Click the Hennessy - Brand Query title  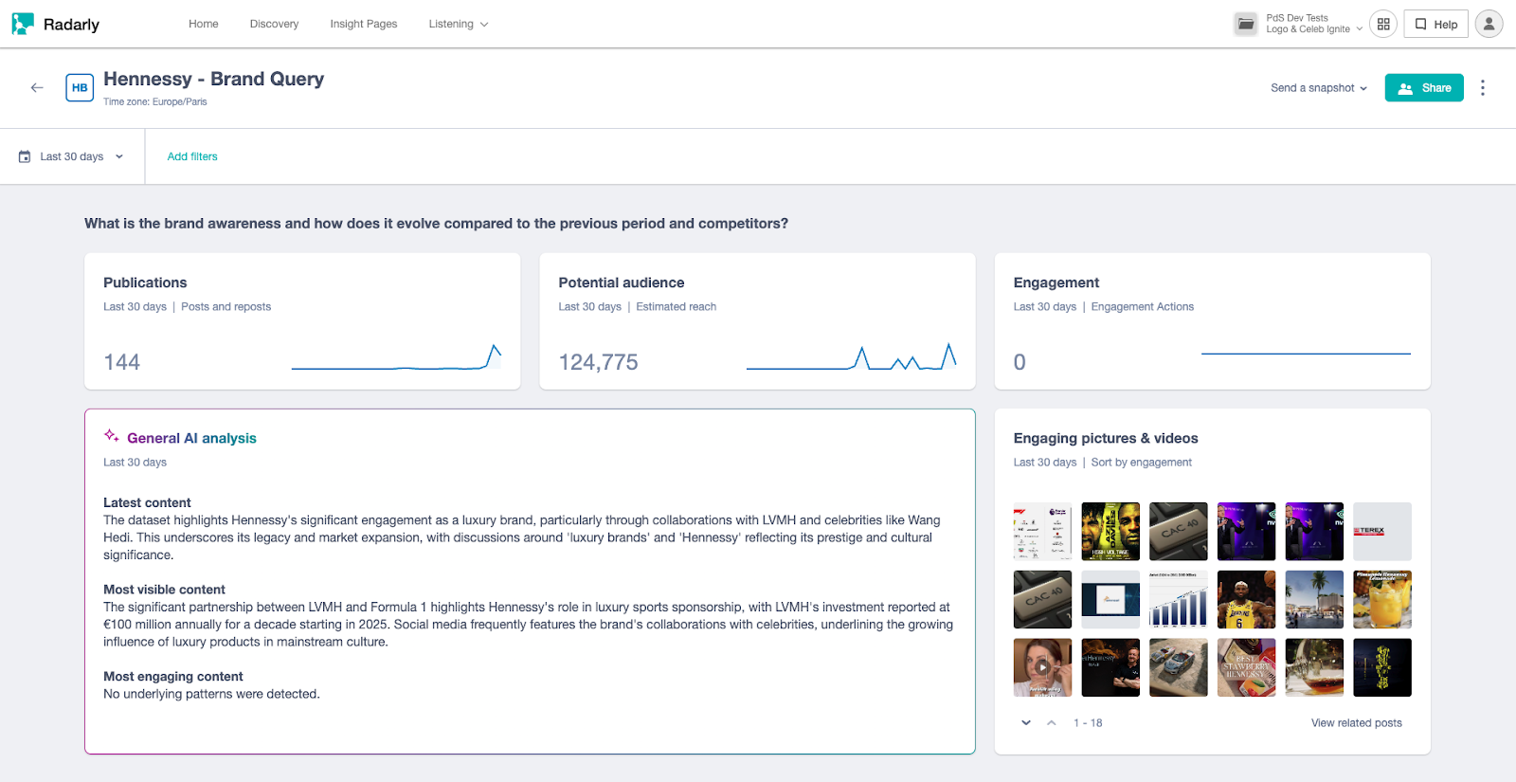213,79
